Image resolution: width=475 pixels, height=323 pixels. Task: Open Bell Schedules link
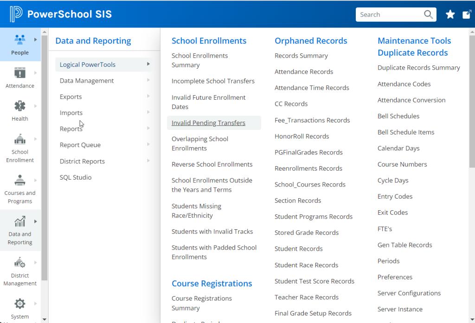(x=398, y=116)
